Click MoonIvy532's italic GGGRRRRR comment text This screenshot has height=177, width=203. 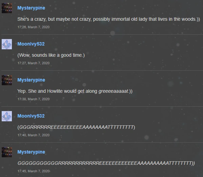coord(76,127)
